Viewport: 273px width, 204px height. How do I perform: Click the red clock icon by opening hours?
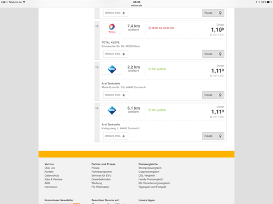[x=150, y=28]
